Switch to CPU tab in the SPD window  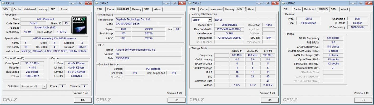(x=193, y=9)
